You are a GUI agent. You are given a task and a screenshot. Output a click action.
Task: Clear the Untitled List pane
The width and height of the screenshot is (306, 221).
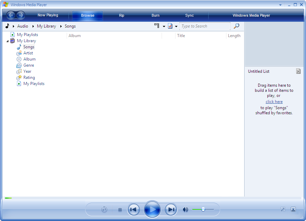(298, 71)
